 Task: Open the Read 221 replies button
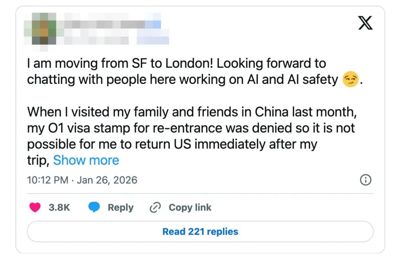200,231
